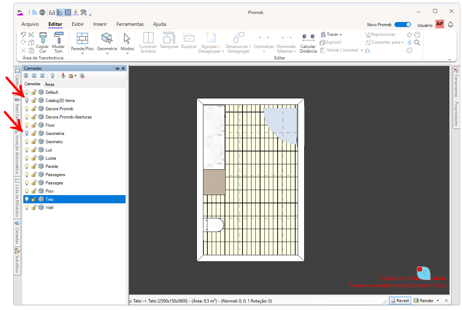The image size is (462, 310).
Task: Click the magnifier search icon in ribbon
Action: pos(417,43)
